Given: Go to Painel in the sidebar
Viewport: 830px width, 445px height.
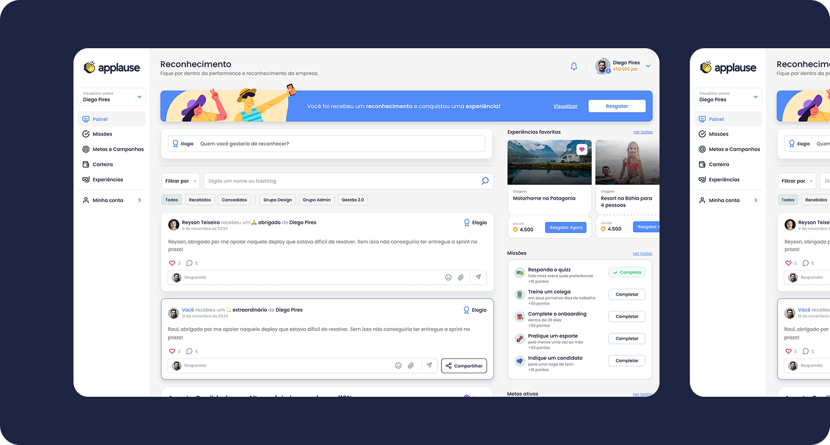Looking at the screenshot, I should click(x=112, y=119).
